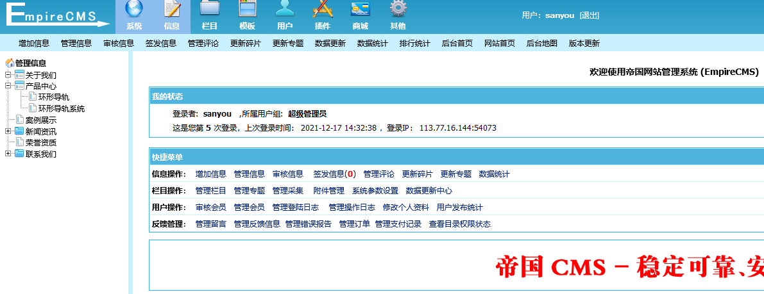The image size is (764, 294).
Task: Collapse the 产品中心 tree node
Action: tap(8, 86)
